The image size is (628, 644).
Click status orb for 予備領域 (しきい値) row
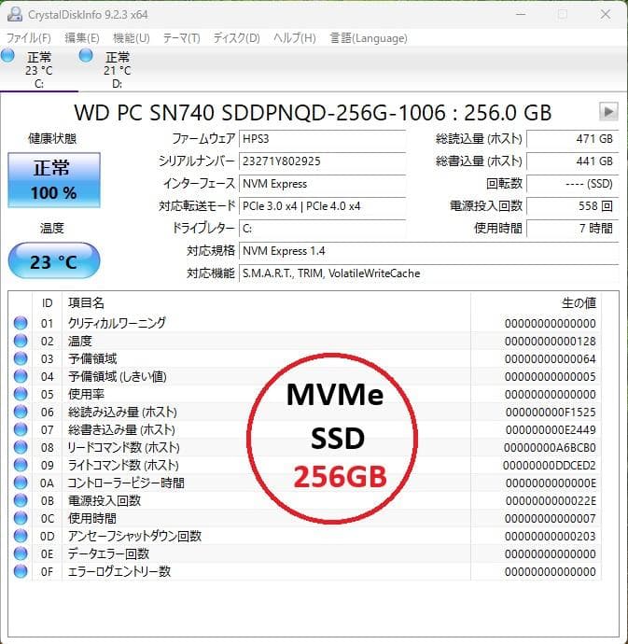tap(21, 376)
